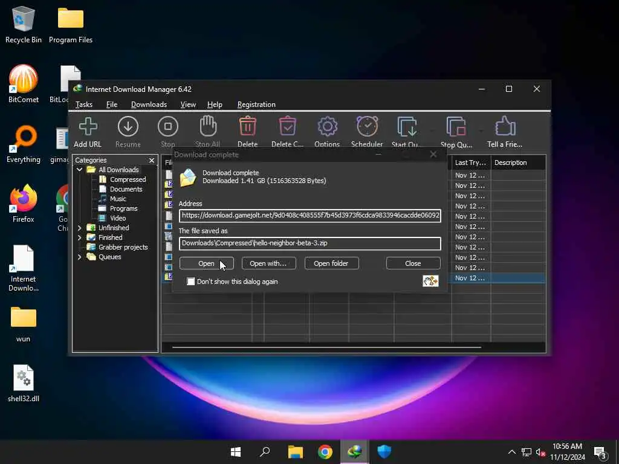The image size is (619, 464).
Task: Open the Help menu
Action: (215, 105)
